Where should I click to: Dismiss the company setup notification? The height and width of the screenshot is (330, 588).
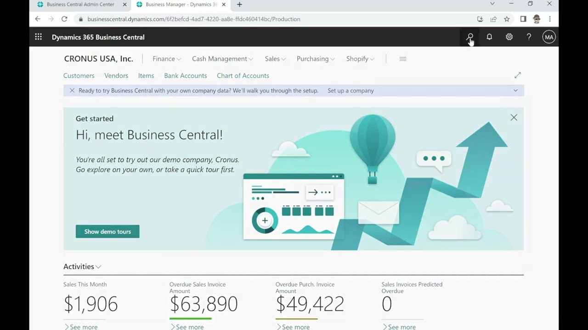pyautogui.click(x=72, y=90)
